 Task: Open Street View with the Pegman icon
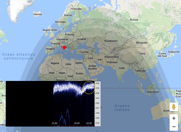[174, 107]
